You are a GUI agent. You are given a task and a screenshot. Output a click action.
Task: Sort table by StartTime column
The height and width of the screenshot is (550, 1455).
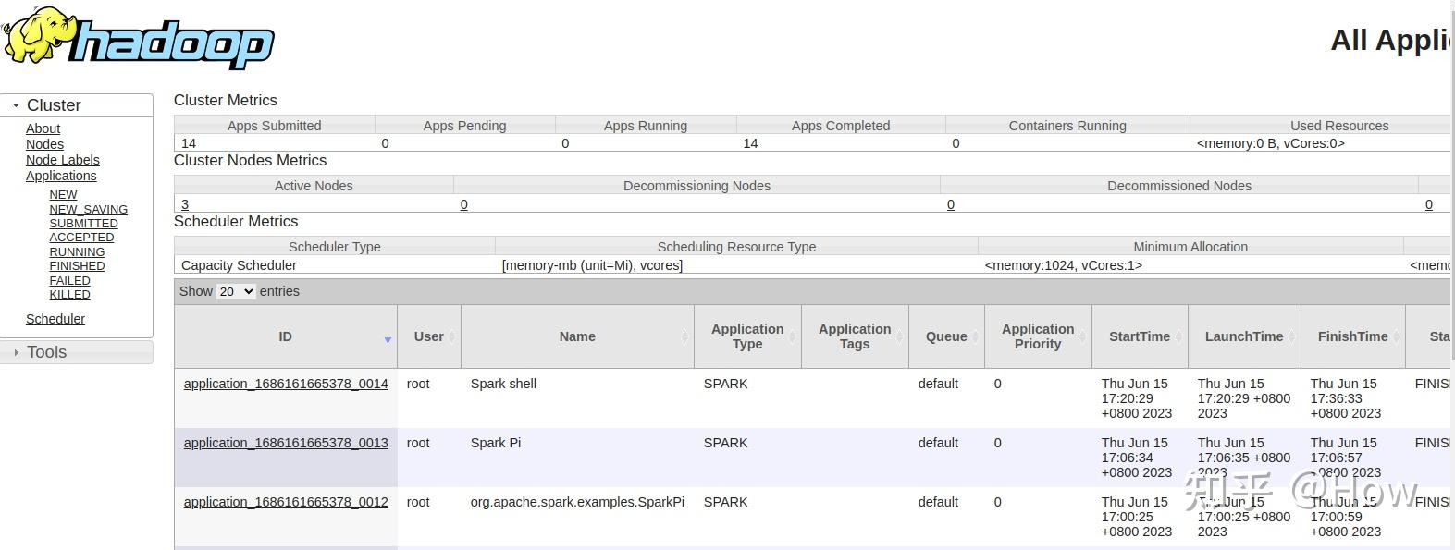(1140, 336)
